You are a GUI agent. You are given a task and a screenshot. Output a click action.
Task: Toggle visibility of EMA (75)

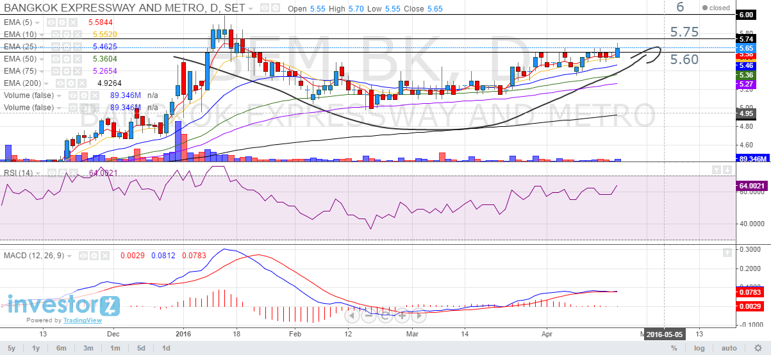(x=56, y=71)
